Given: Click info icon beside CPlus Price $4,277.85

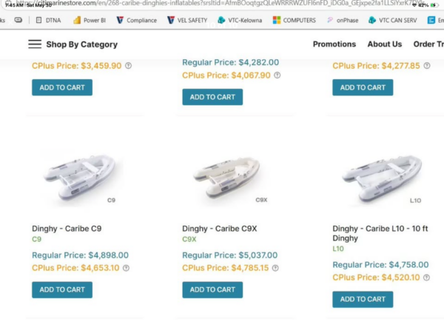Looking at the screenshot, I should point(427,66).
